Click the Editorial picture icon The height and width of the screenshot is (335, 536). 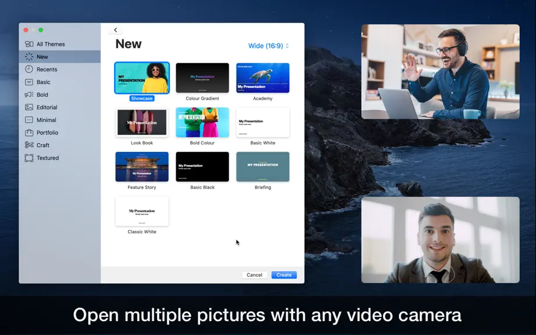click(x=29, y=108)
